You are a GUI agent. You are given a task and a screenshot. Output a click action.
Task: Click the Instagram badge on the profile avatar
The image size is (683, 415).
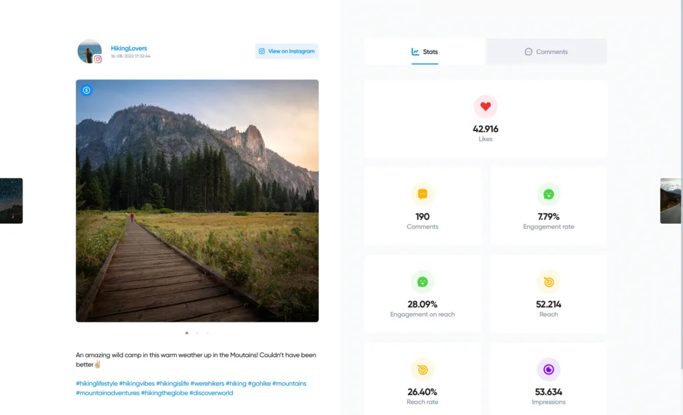tap(98, 59)
